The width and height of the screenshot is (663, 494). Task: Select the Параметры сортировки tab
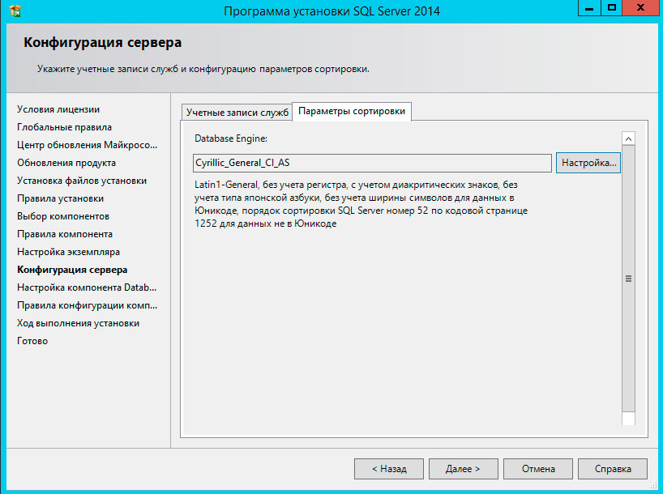pyautogui.click(x=352, y=111)
